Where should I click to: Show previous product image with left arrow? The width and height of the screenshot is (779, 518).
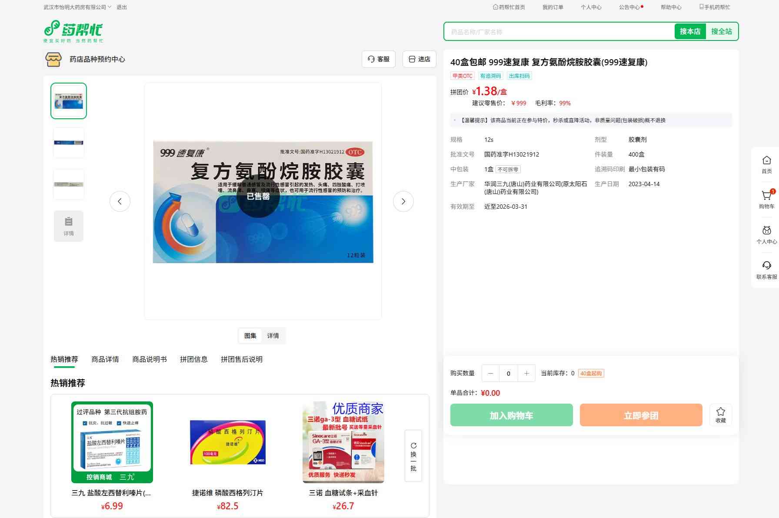pos(120,201)
